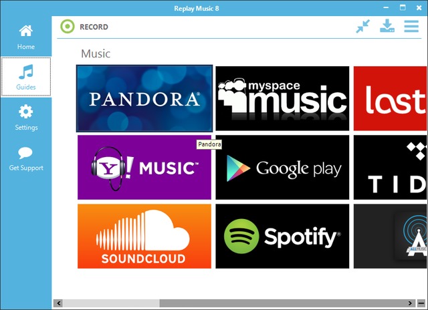Open the Tidal guide tile
Viewport: 428px width, 310px height.
(389, 167)
